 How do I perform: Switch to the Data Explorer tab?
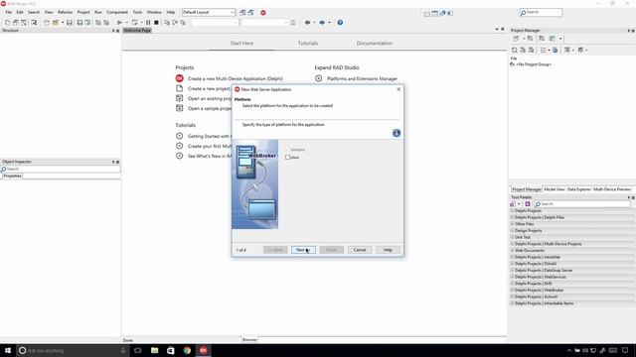[578, 189]
